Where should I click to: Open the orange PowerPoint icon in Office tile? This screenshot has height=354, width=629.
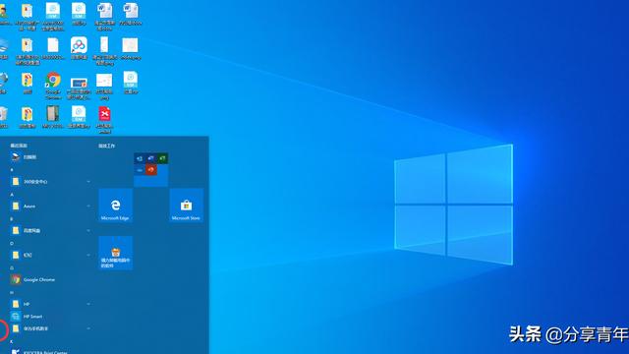tap(150, 170)
